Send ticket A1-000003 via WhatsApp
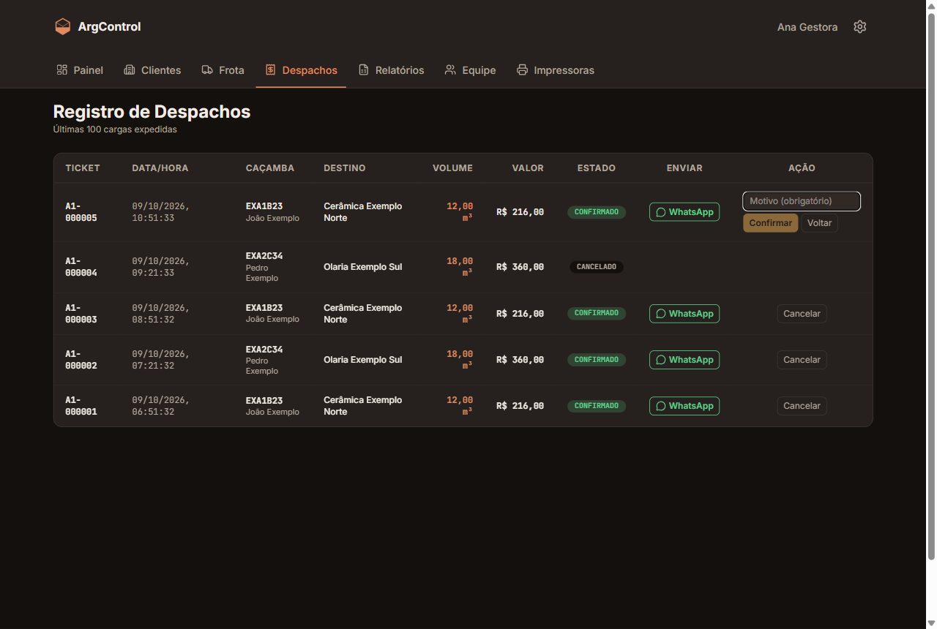Screen dimensions: 937x629 [684, 314]
